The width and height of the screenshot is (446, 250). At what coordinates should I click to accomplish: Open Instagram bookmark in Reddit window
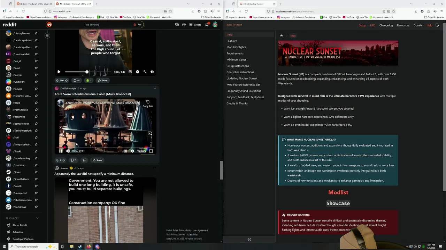coord(61,17)
